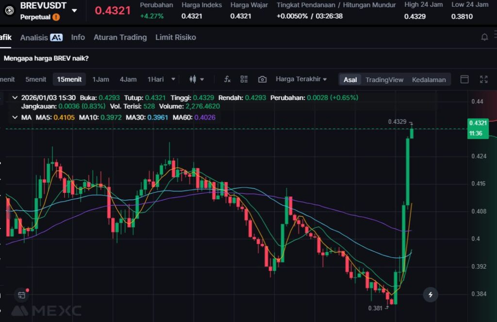Click the chart layout grid icon

tap(244, 79)
